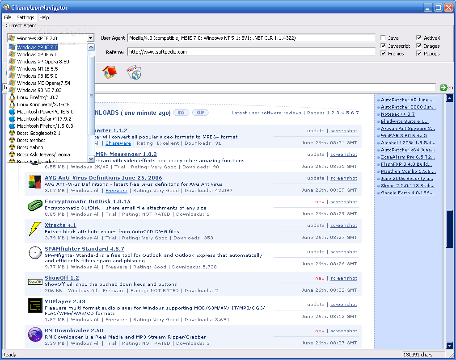Viewport: 456px width, 360px height.
Task: Click page scrollbar down arrow
Action: pyautogui.click(x=450, y=346)
